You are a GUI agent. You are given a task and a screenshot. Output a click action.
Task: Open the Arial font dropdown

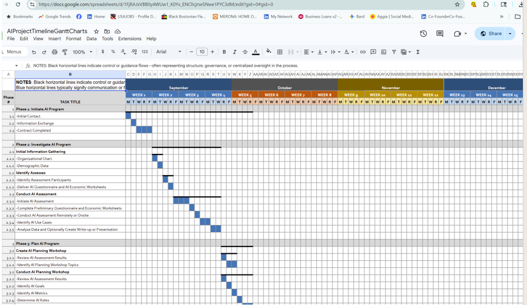pos(168,52)
